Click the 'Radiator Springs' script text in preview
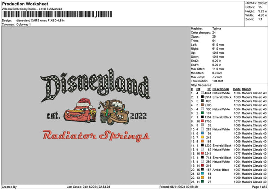 pyautogui.click(x=96, y=136)
